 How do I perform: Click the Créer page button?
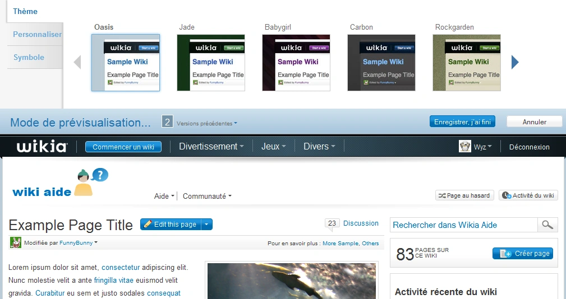[x=523, y=254]
